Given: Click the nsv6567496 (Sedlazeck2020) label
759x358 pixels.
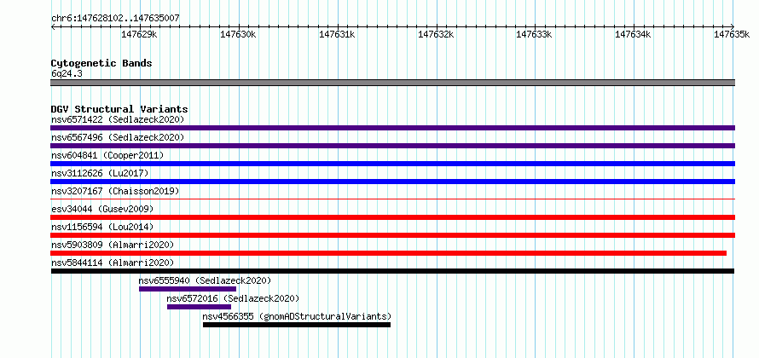Looking at the screenshot, I should click(118, 137).
